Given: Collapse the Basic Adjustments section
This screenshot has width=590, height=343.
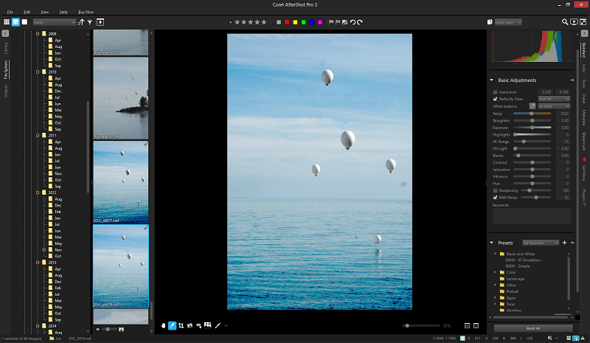Looking at the screenshot, I should [492, 80].
